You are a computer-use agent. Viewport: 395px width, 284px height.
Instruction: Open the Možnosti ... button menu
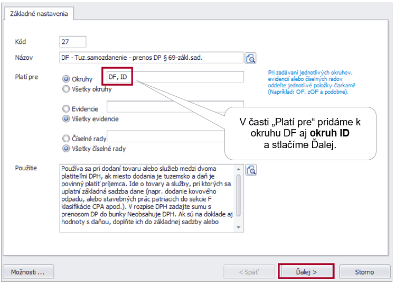point(32,272)
